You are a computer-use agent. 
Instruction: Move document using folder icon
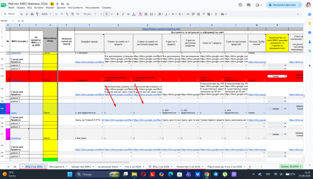tap(62, 4)
